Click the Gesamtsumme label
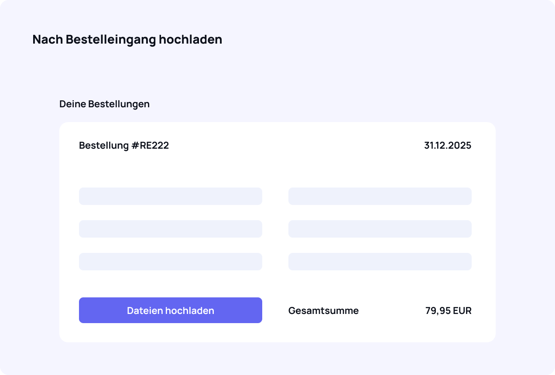The width and height of the screenshot is (555, 375). click(x=323, y=310)
